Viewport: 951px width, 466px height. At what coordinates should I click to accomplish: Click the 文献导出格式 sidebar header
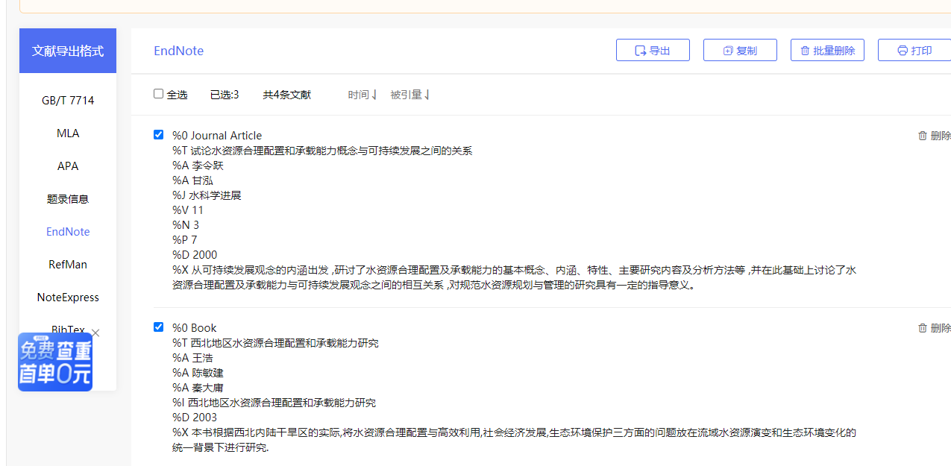68,51
